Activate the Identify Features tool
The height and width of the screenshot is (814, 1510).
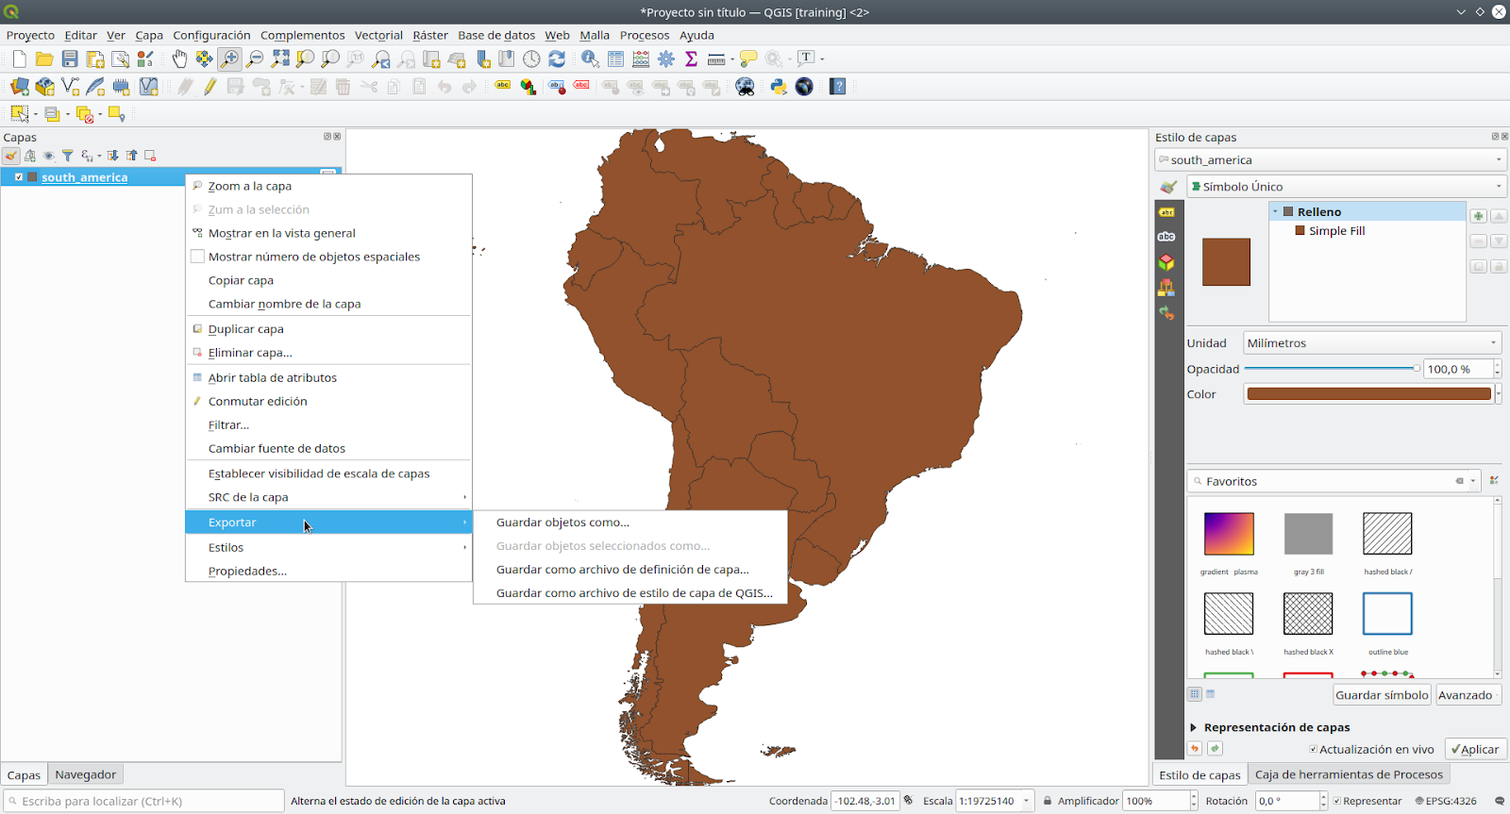590,59
